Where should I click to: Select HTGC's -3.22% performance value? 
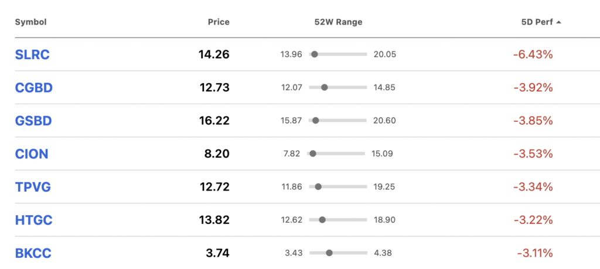[x=533, y=220]
